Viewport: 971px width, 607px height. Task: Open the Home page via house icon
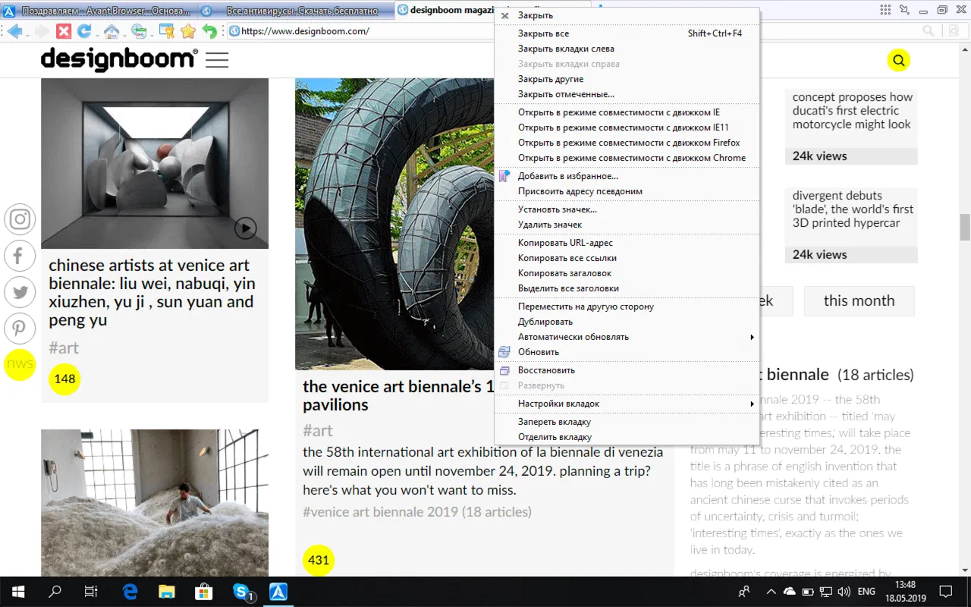click(x=112, y=31)
